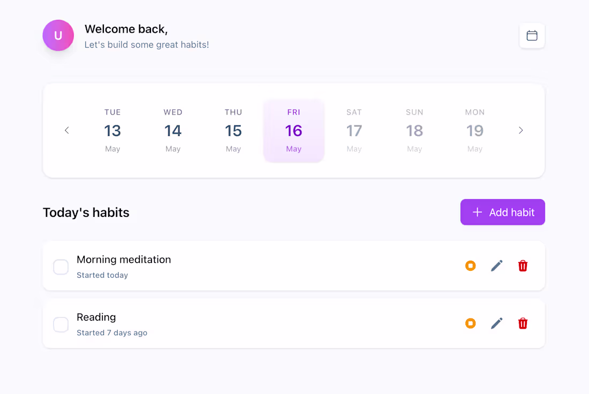Image resolution: width=589 pixels, height=394 pixels.
Task: Click the highlighted Friday May 16 card
Action: (293, 130)
